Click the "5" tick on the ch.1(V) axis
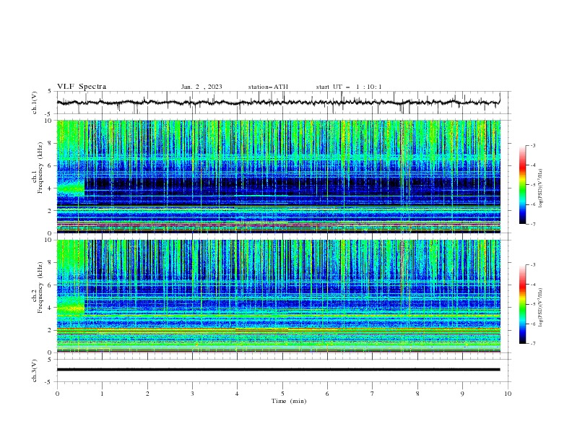The width and height of the screenshot is (572, 442). click(x=49, y=92)
